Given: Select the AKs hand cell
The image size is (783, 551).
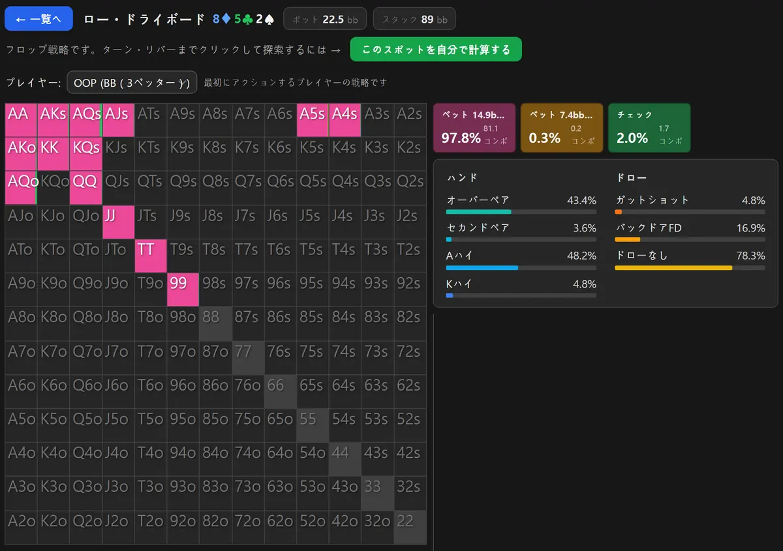Looking at the screenshot, I should click(x=54, y=120).
